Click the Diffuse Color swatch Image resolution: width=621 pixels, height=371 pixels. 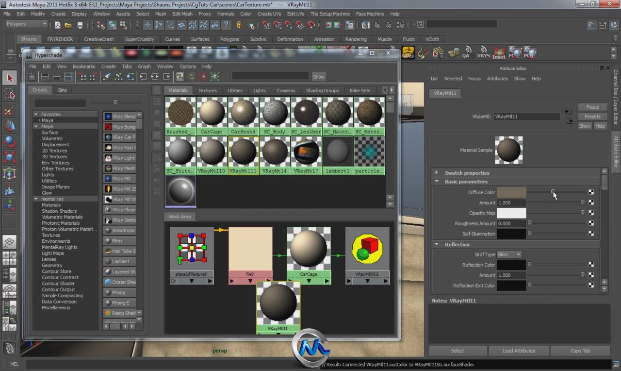[x=511, y=192]
